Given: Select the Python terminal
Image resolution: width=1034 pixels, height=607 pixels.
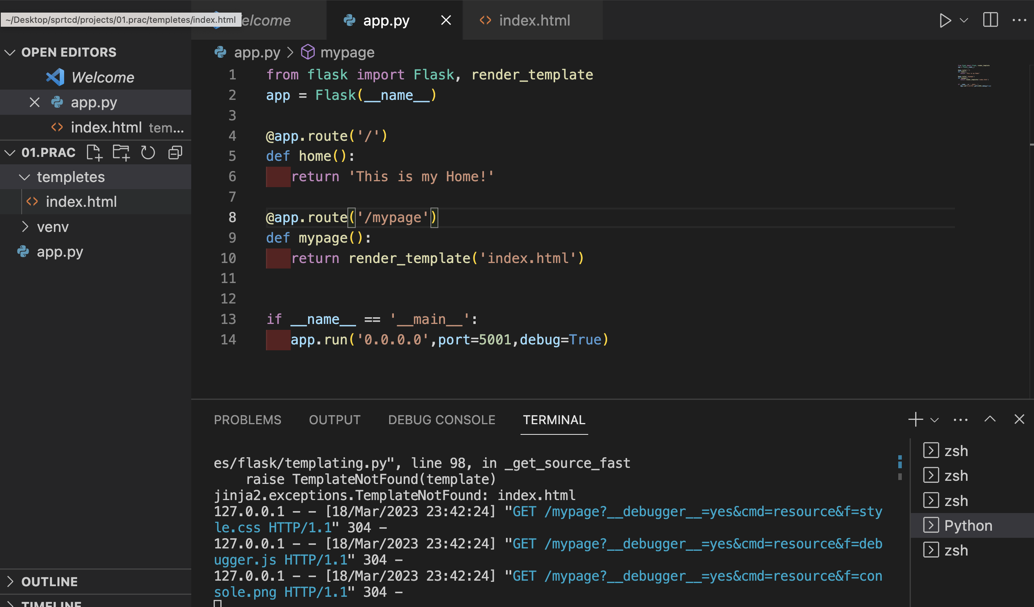Looking at the screenshot, I should click(x=971, y=526).
